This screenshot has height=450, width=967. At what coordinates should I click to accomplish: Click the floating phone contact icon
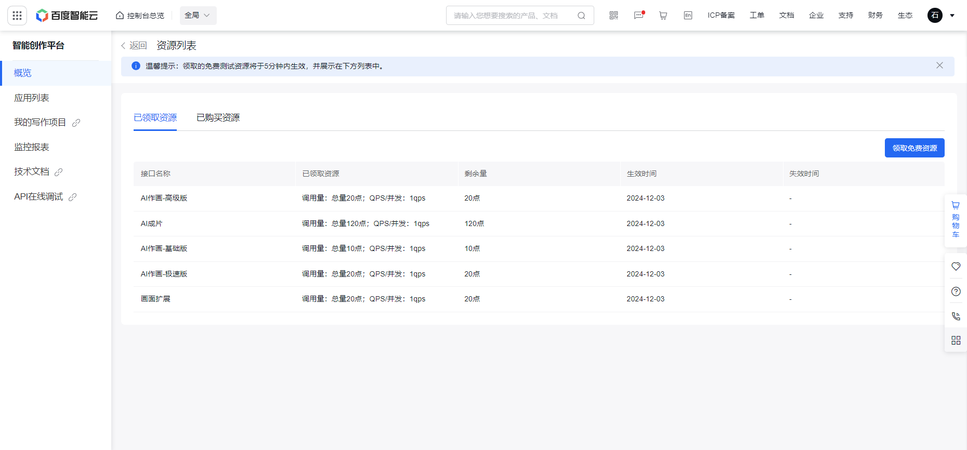coord(956,316)
